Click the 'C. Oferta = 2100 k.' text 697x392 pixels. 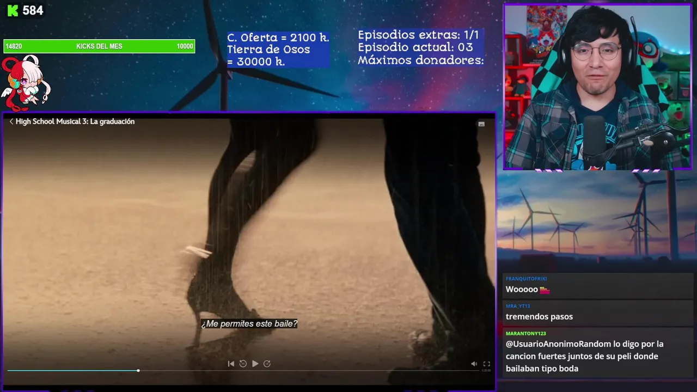[278, 38]
